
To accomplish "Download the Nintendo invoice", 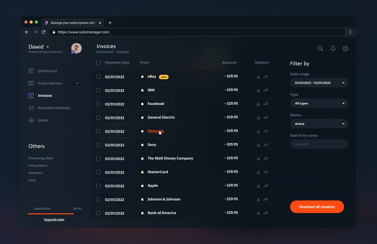I will (x=258, y=131).
